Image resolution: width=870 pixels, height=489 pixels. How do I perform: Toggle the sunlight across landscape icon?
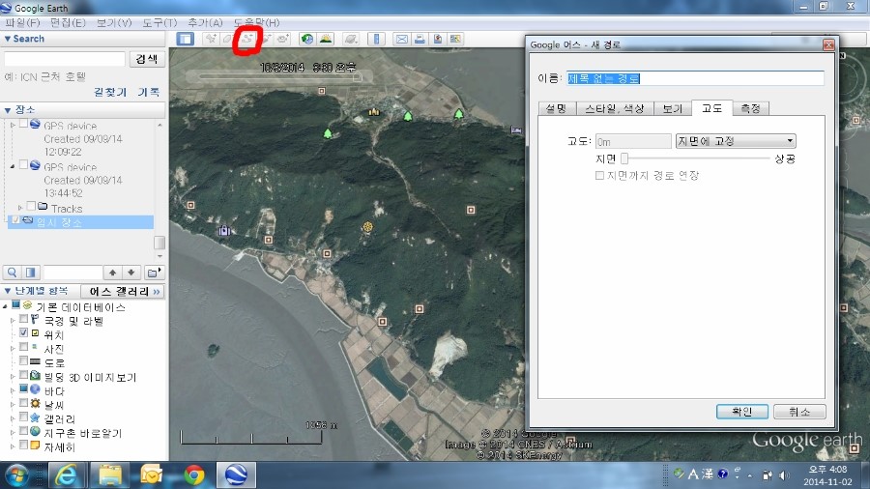326,39
